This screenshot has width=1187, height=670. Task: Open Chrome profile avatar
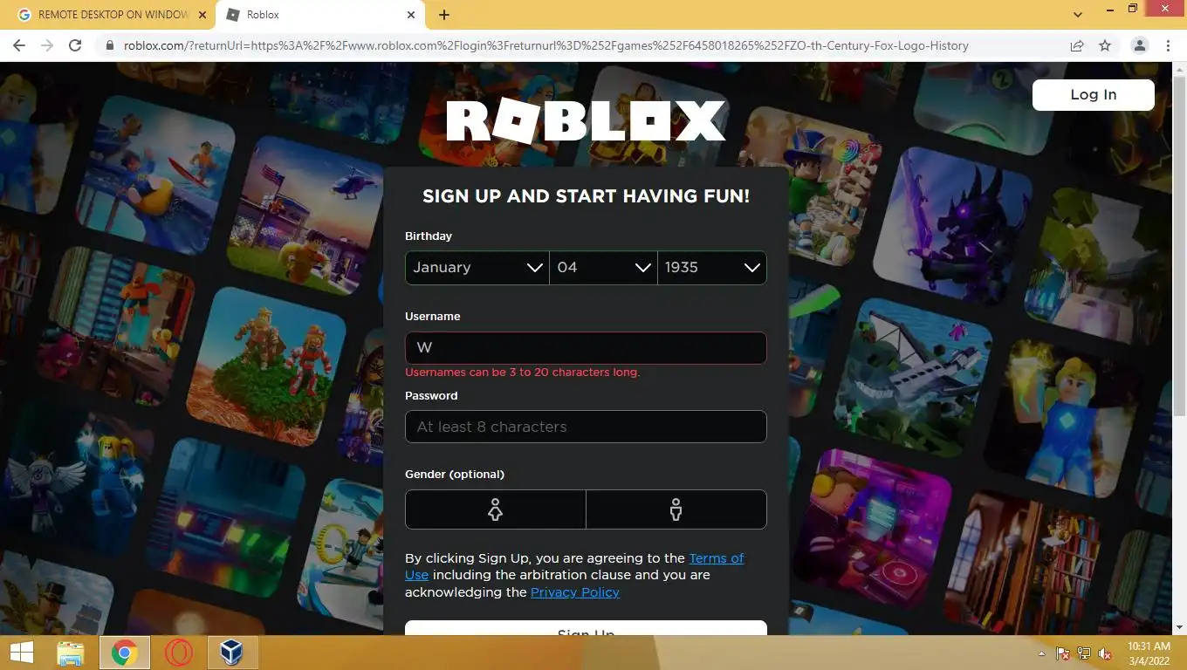pyautogui.click(x=1139, y=45)
